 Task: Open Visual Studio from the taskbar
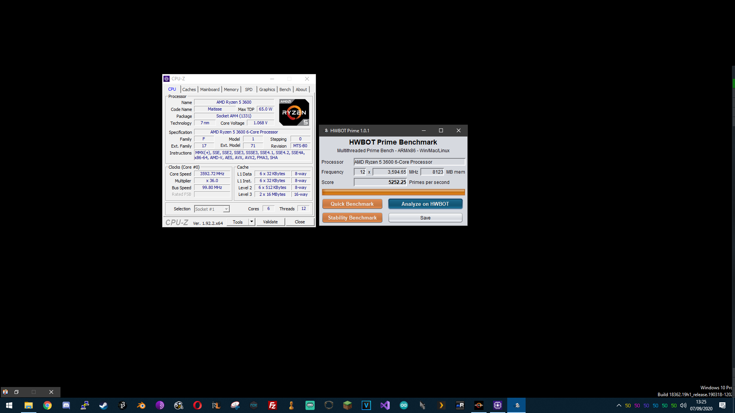[x=385, y=405]
